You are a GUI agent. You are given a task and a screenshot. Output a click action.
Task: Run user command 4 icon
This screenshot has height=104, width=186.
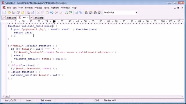point(100,12)
